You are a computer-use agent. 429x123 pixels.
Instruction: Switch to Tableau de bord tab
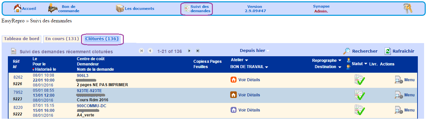tap(22, 39)
